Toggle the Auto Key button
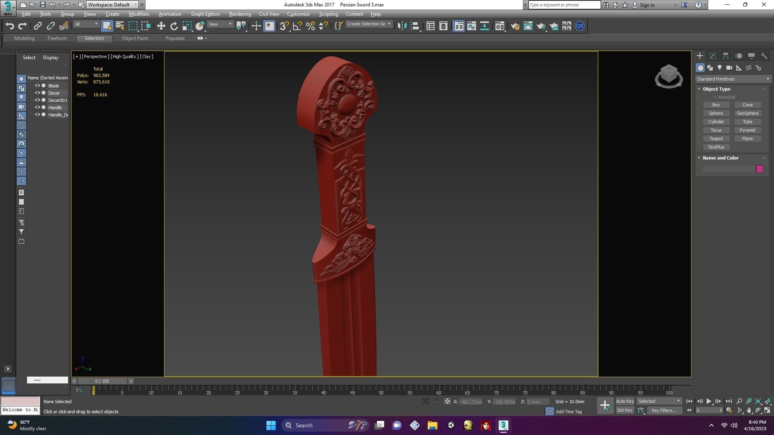Image resolution: width=774 pixels, height=435 pixels. 625,401
